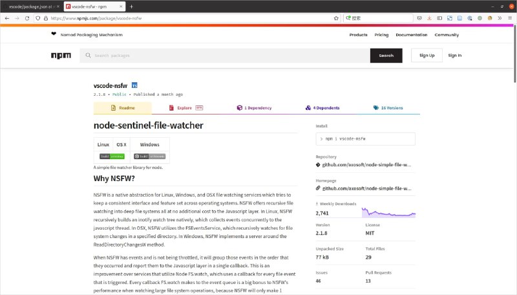Screen dimensions: 517x295
Task: Click the TypeScript badge next to vscode-nsfw
Action: pyautogui.click(x=134, y=85)
